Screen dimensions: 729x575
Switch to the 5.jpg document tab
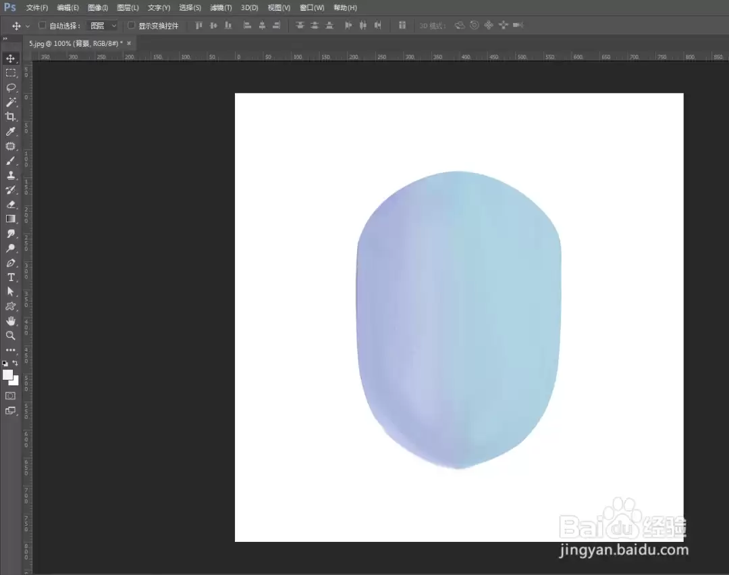[x=76, y=43]
